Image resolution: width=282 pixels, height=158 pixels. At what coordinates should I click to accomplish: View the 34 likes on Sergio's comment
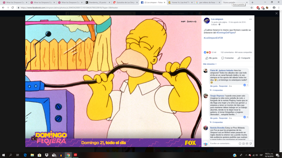pos(246,117)
